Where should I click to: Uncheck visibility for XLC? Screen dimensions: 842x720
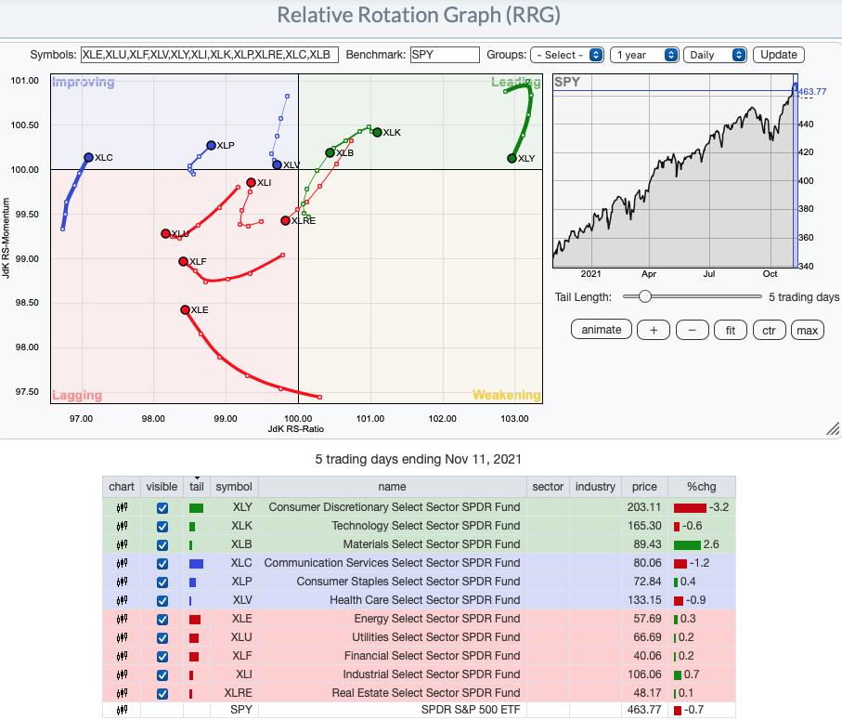pyautogui.click(x=162, y=564)
